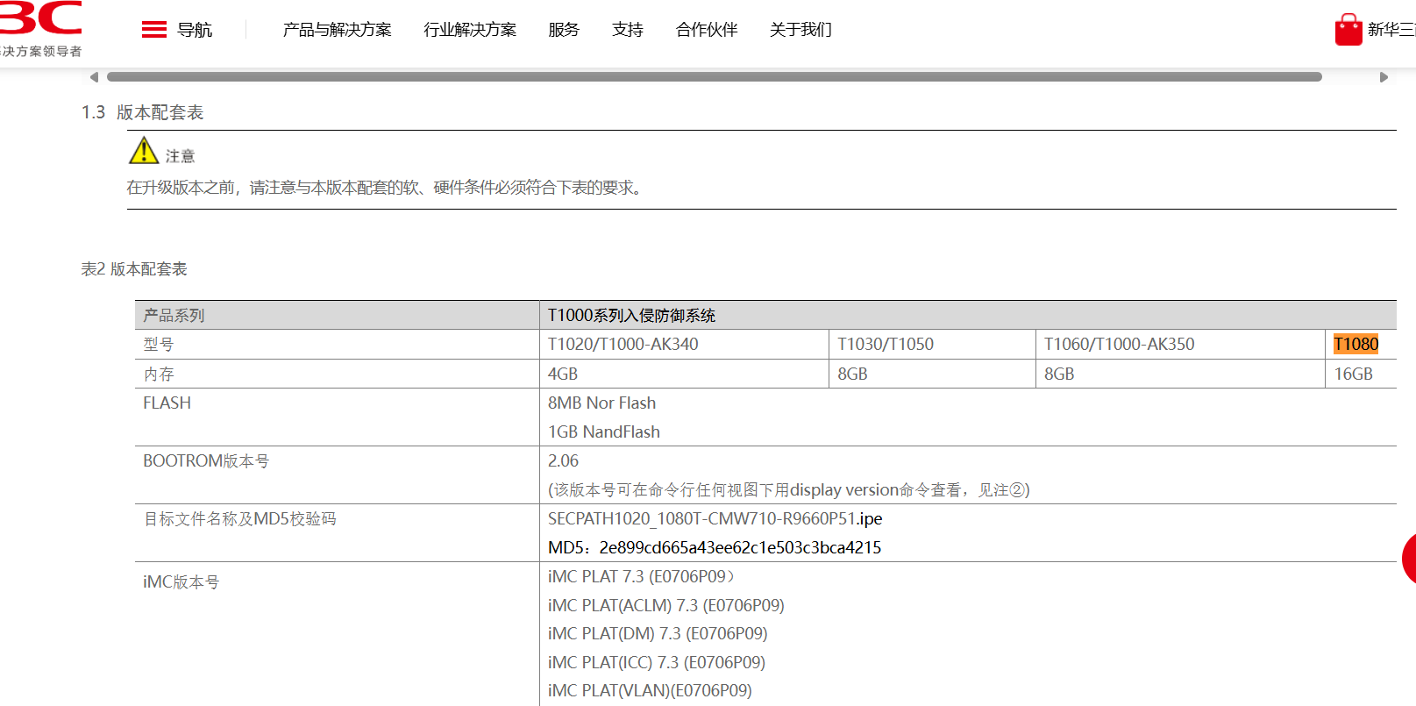Click the iMC PLAT 7.3 (E0706P09) line

[x=641, y=576]
